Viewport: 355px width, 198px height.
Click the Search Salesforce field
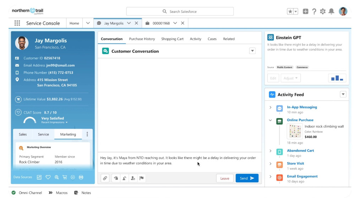(180, 11)
